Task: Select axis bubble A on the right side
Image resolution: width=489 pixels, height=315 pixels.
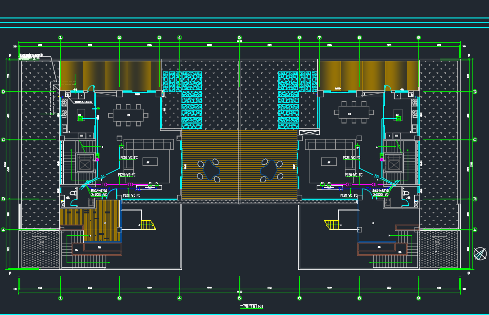Action: click(x=475, y=230)
